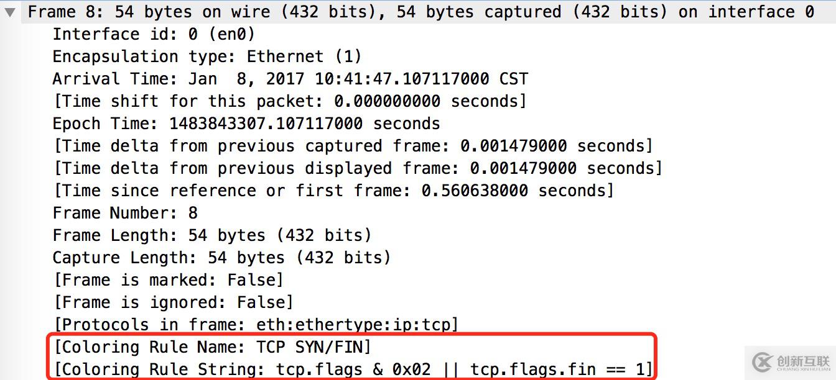The height and width of the screenshot is (380, 836).
Task: Select Coloring Rule Name: TCP SYN/FIN
Action: 212,347
